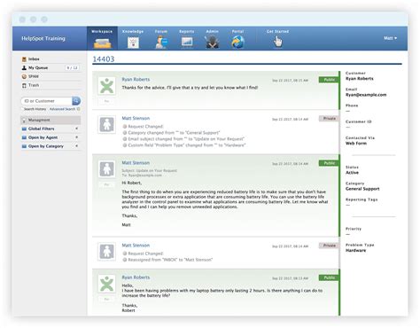Click the help icon beside Advanced Search
The height and width of the screenshot is (328, 420).
pos(78,109)
